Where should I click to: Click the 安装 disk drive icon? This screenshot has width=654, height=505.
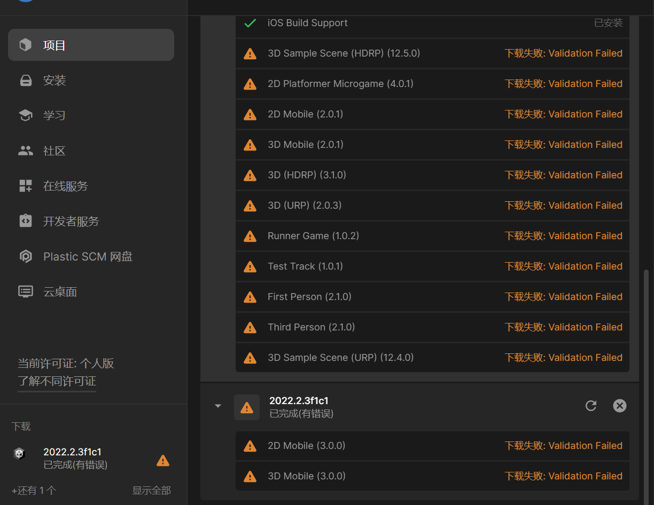click(26, 81)
